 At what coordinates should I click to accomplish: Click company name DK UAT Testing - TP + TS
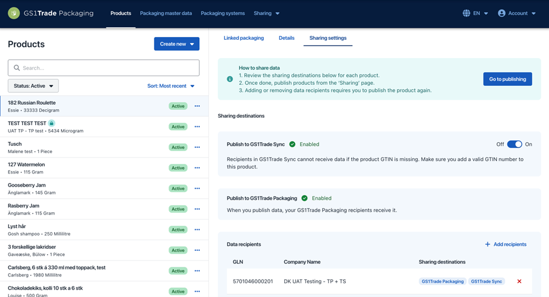[x=315, y=281]
